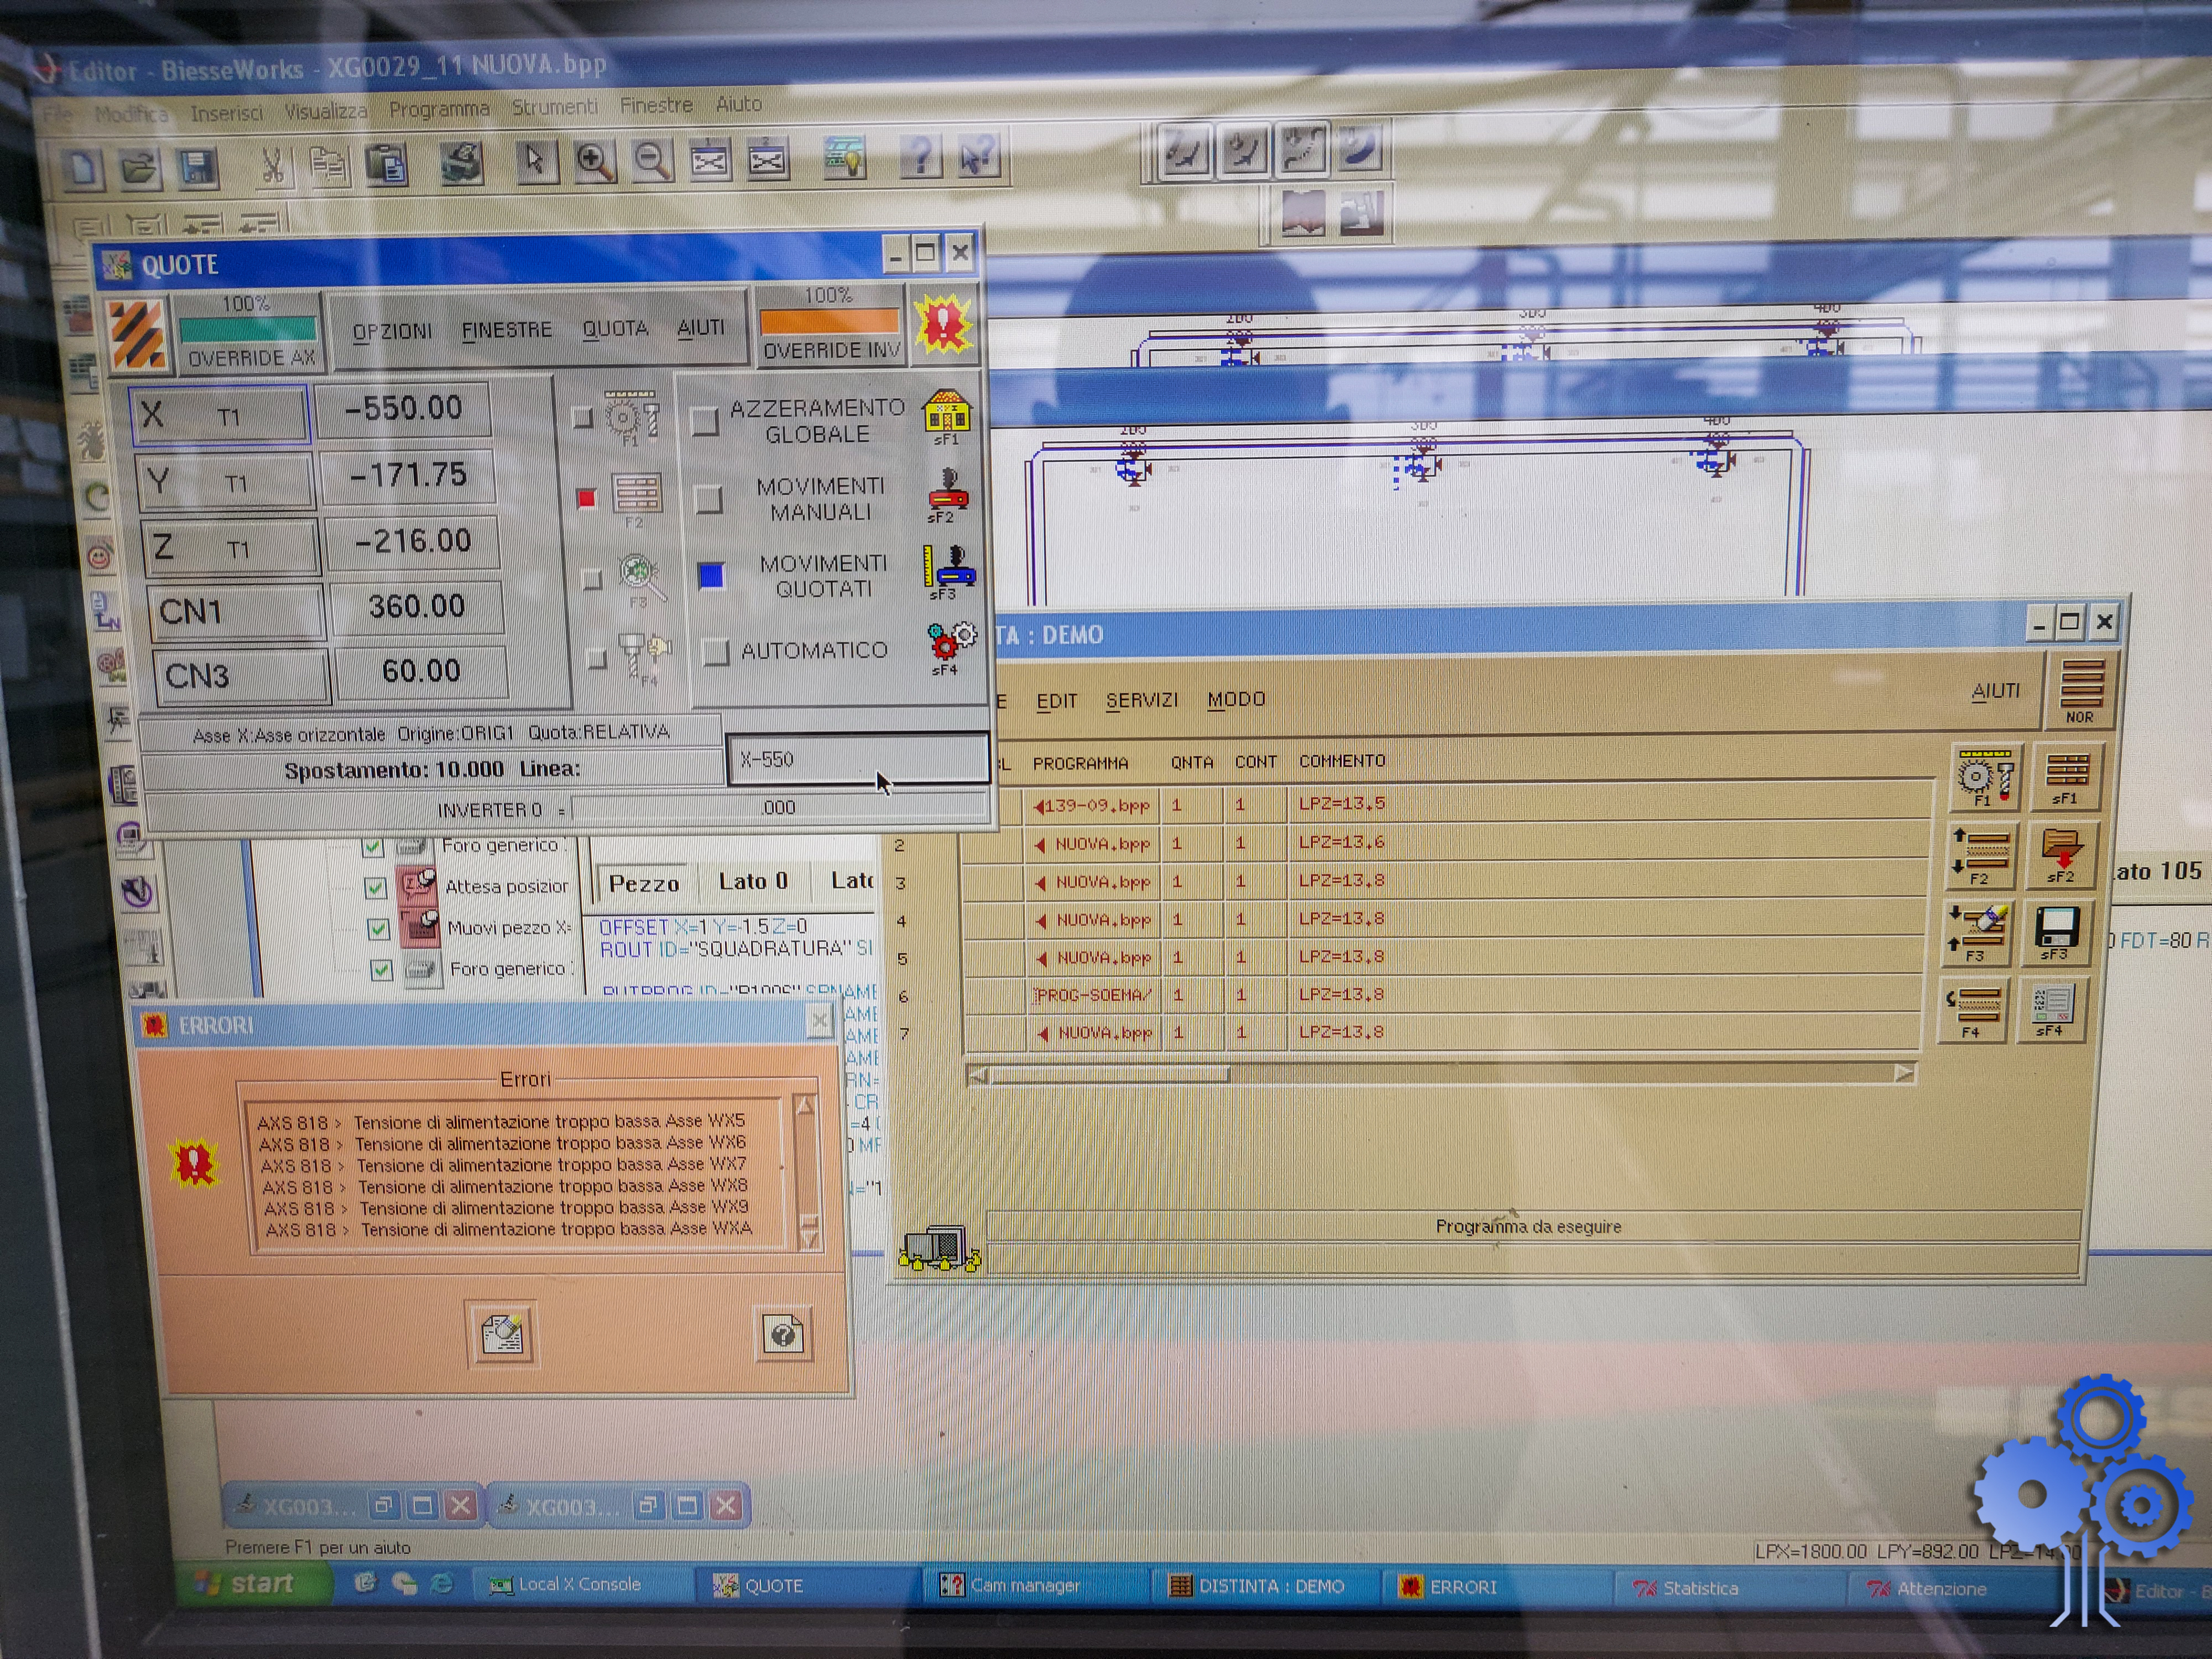Click the question mark Help toolbar icon
Image resolution: width=2212 pixels, height=1659 pixels.
click(x=920, y=156)
